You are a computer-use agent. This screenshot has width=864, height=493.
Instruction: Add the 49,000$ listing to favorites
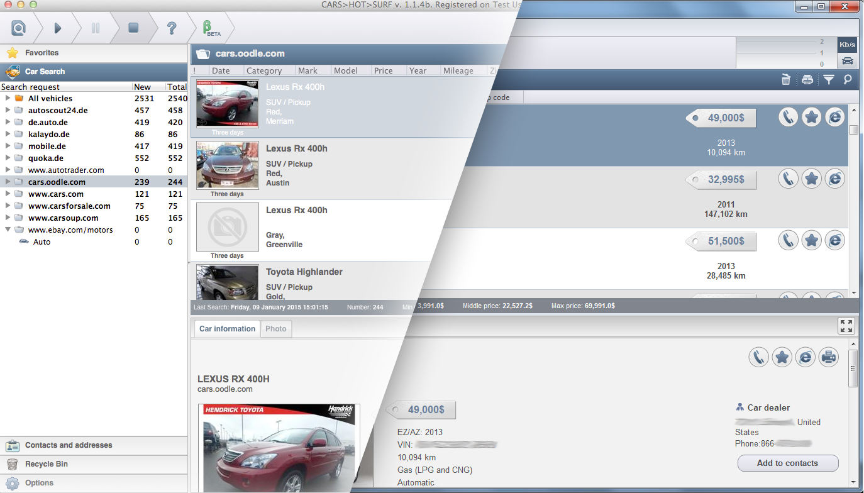[x=812, y=117]
